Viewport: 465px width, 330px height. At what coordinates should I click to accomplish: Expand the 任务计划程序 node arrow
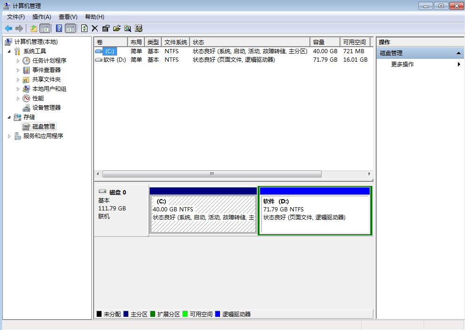pos(18,61)
